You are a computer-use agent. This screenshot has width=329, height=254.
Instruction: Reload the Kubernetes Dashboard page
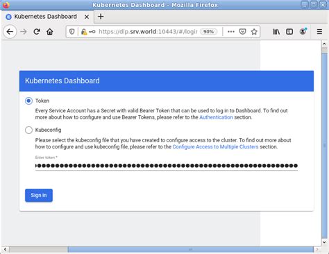click(x=37, y=32)
